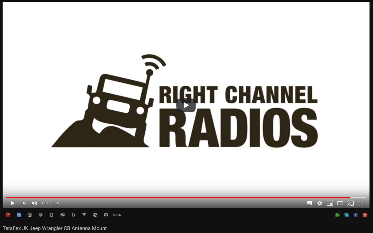The height and width of the screenshot is (233, 373).
Task: Cast video to a TV
Action: (x=351, y=203)
